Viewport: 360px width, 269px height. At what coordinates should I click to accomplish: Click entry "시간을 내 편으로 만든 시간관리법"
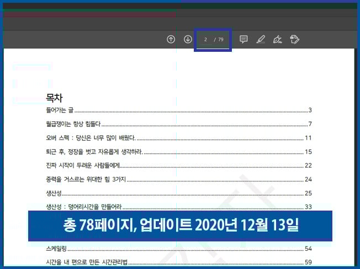(x=87, y=262)
